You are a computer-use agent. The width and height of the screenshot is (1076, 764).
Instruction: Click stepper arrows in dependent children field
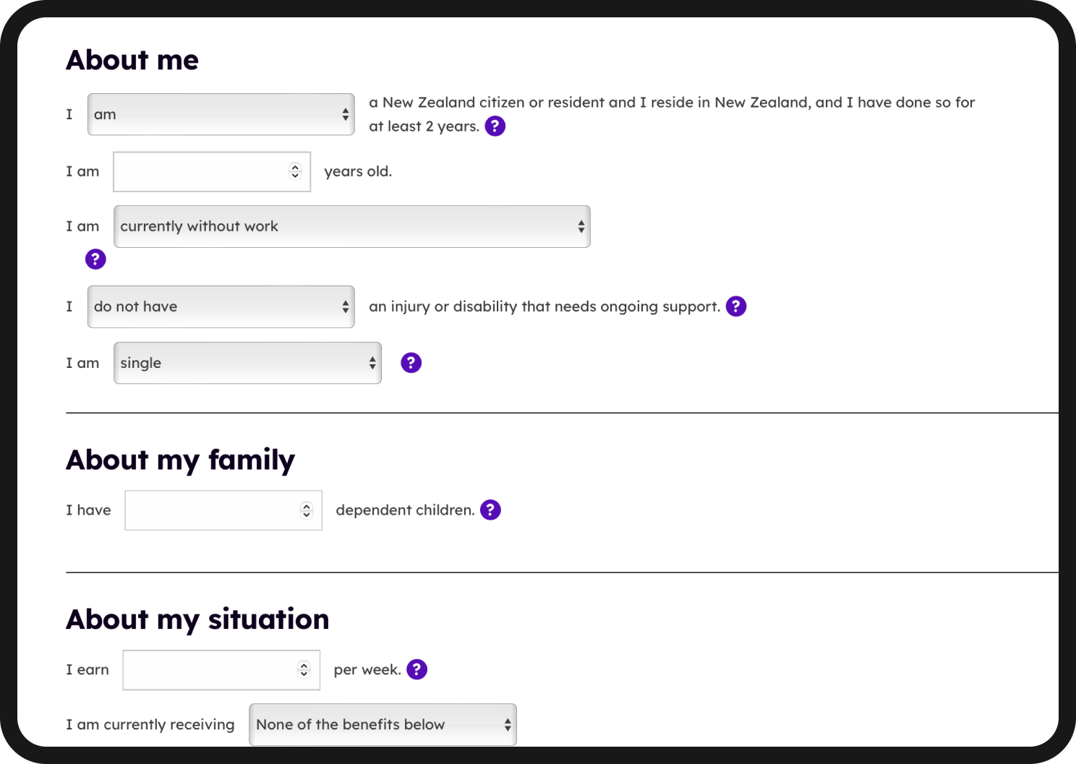307,510
